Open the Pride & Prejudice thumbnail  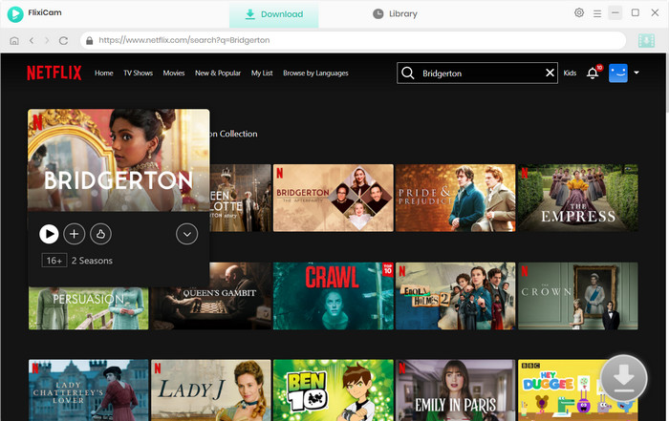pyautogui.click(x=455, y=199)
